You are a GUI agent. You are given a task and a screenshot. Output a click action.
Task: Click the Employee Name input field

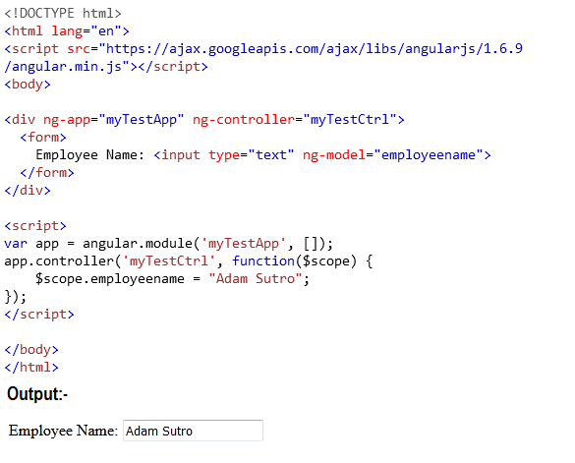(193, 431)
